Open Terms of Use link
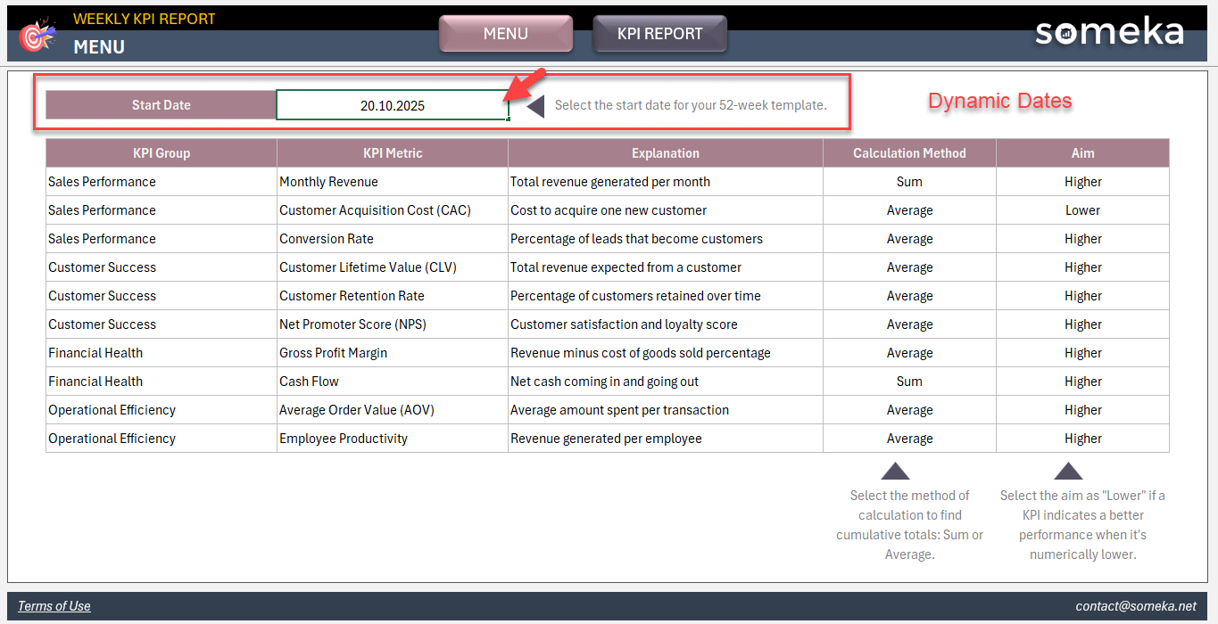Image resolution: width=1218 pixels, height=624 pixels. click(x=54, y=606)
